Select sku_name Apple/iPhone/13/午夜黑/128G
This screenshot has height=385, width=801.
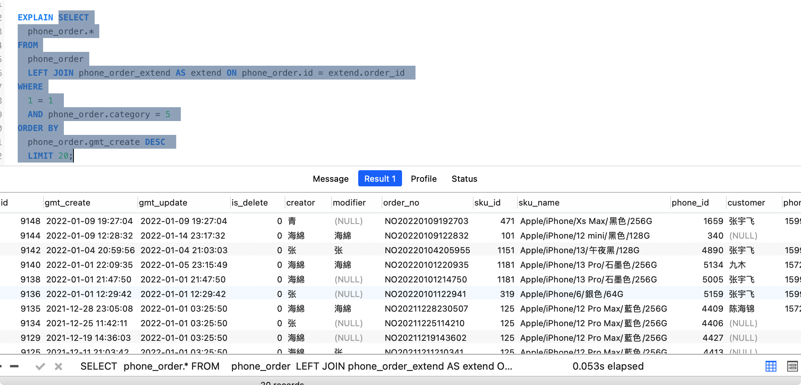click(x=580, y=250)
